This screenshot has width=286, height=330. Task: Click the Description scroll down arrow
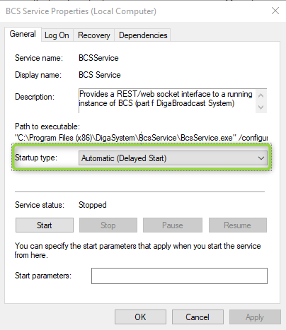[261, 107]
